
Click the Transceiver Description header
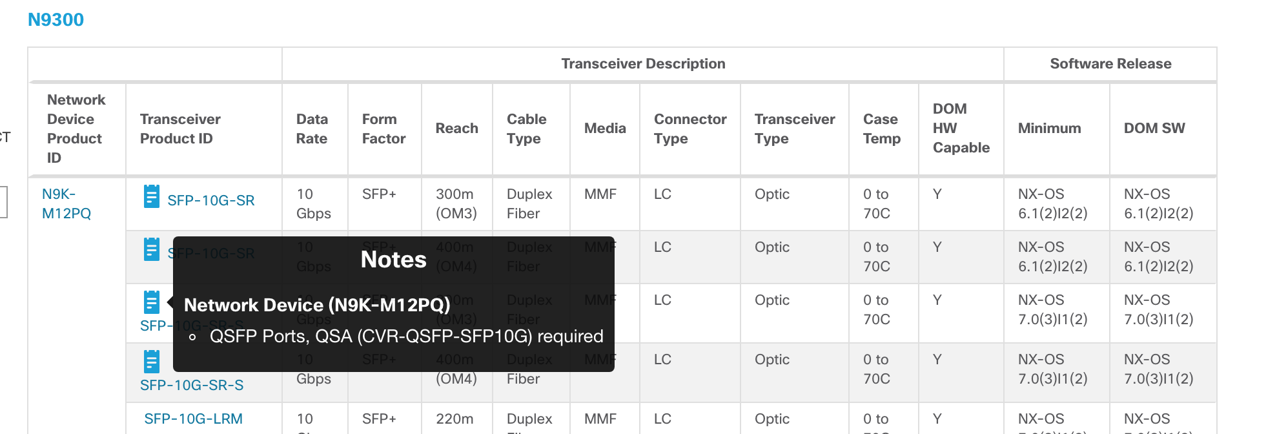tap(643, 63)
